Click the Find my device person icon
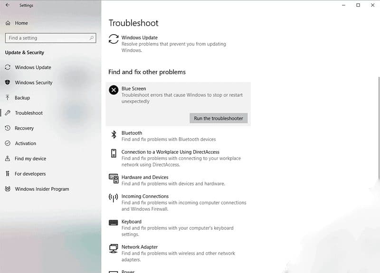 pos(8,159)
